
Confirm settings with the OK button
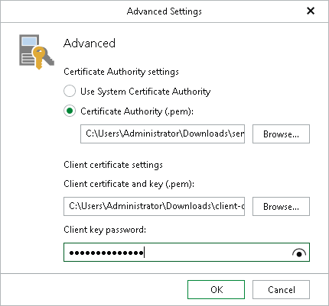click(x=216, y=289)
